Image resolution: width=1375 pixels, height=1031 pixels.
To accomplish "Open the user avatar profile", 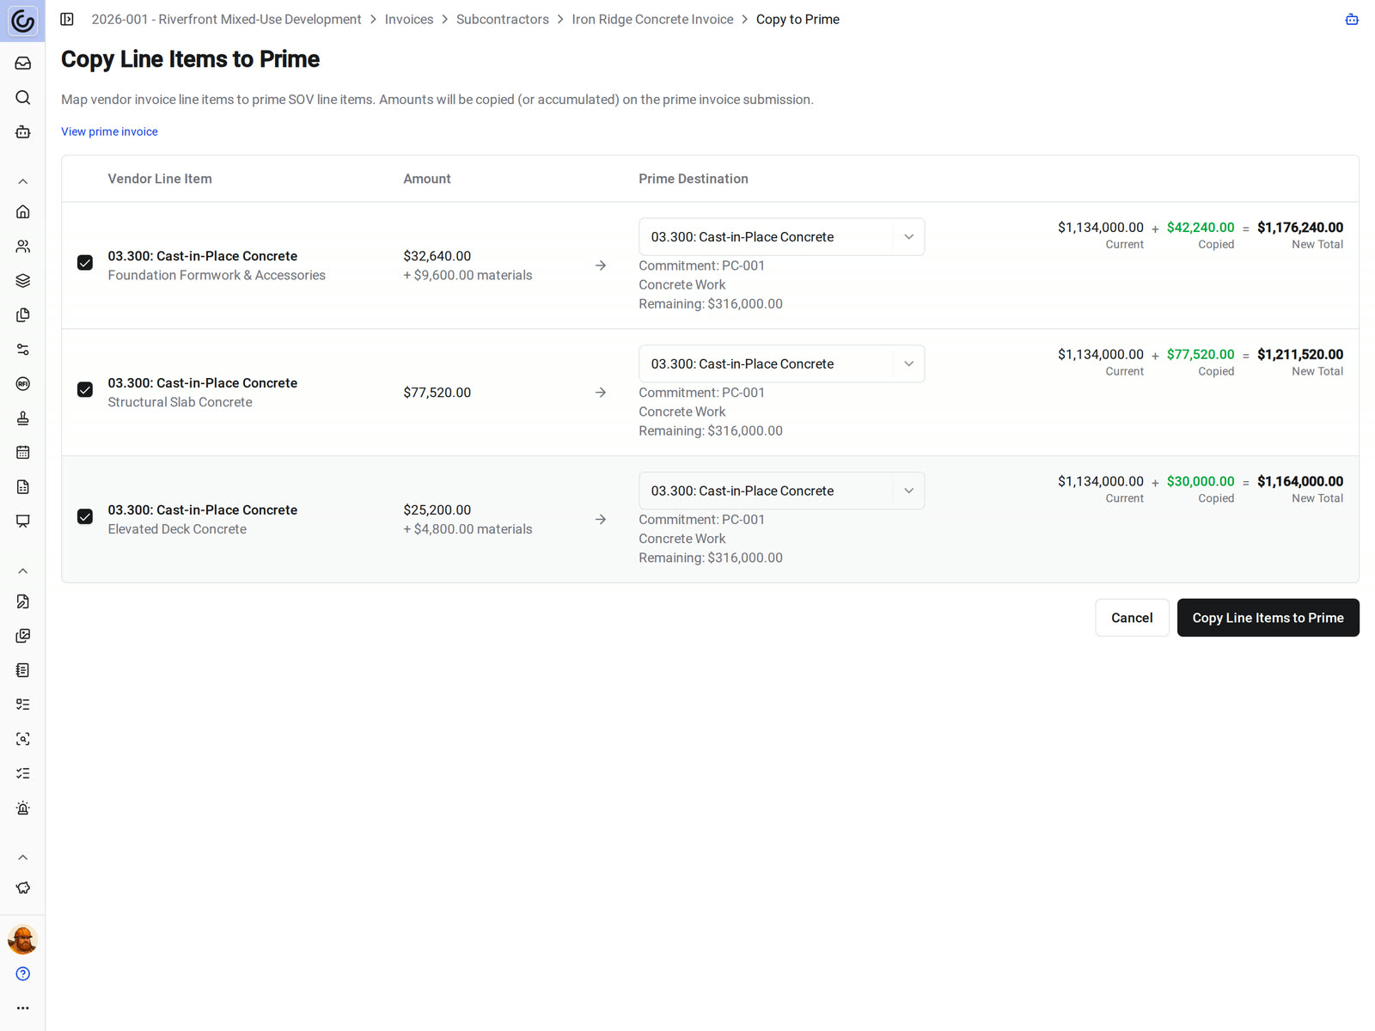I will point(23,939).
